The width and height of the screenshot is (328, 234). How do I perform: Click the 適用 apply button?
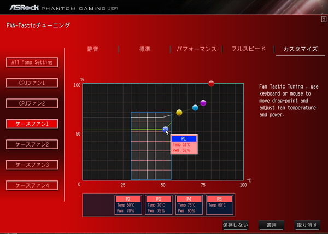click(271, 225)
